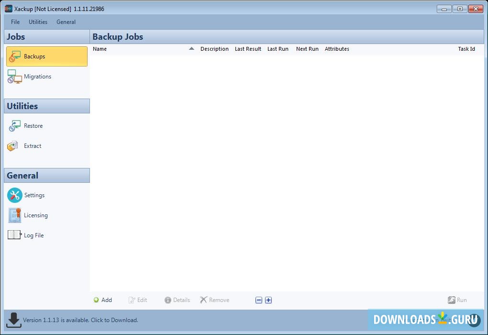Click the Details button label
Screen dimensions: 488x335
(181, 300)
